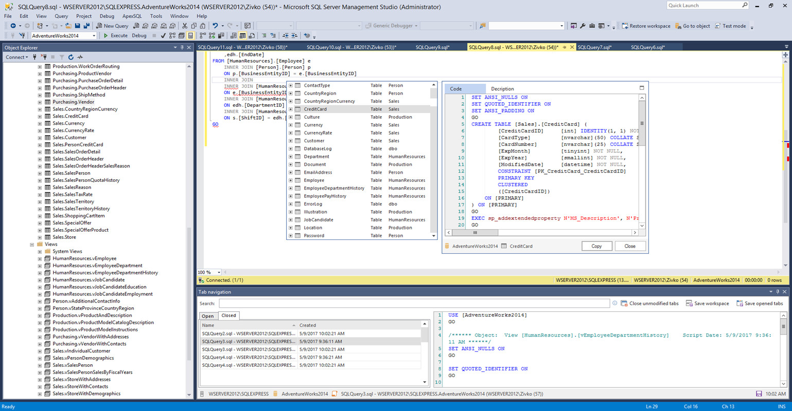Open the ApexSQL menu
Image resolution: width=792 pixels, height=411 pixels.
[x=132, y=16]
